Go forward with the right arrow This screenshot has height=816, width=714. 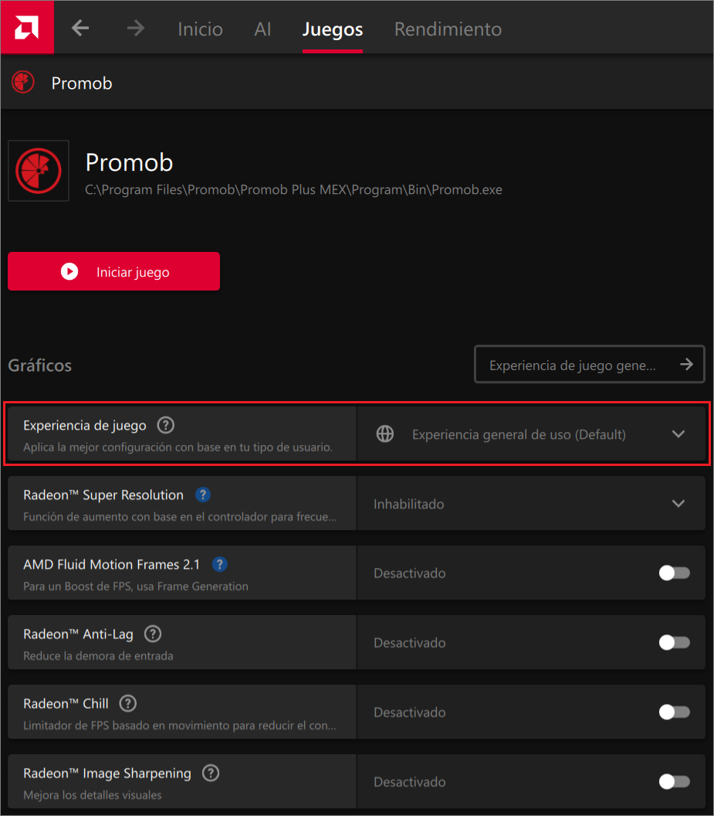coord(136,28)
